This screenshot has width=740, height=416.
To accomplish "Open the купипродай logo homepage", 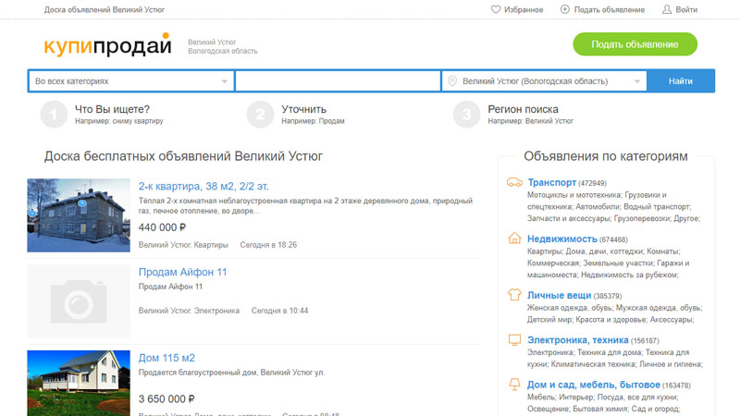I will 107,44.
